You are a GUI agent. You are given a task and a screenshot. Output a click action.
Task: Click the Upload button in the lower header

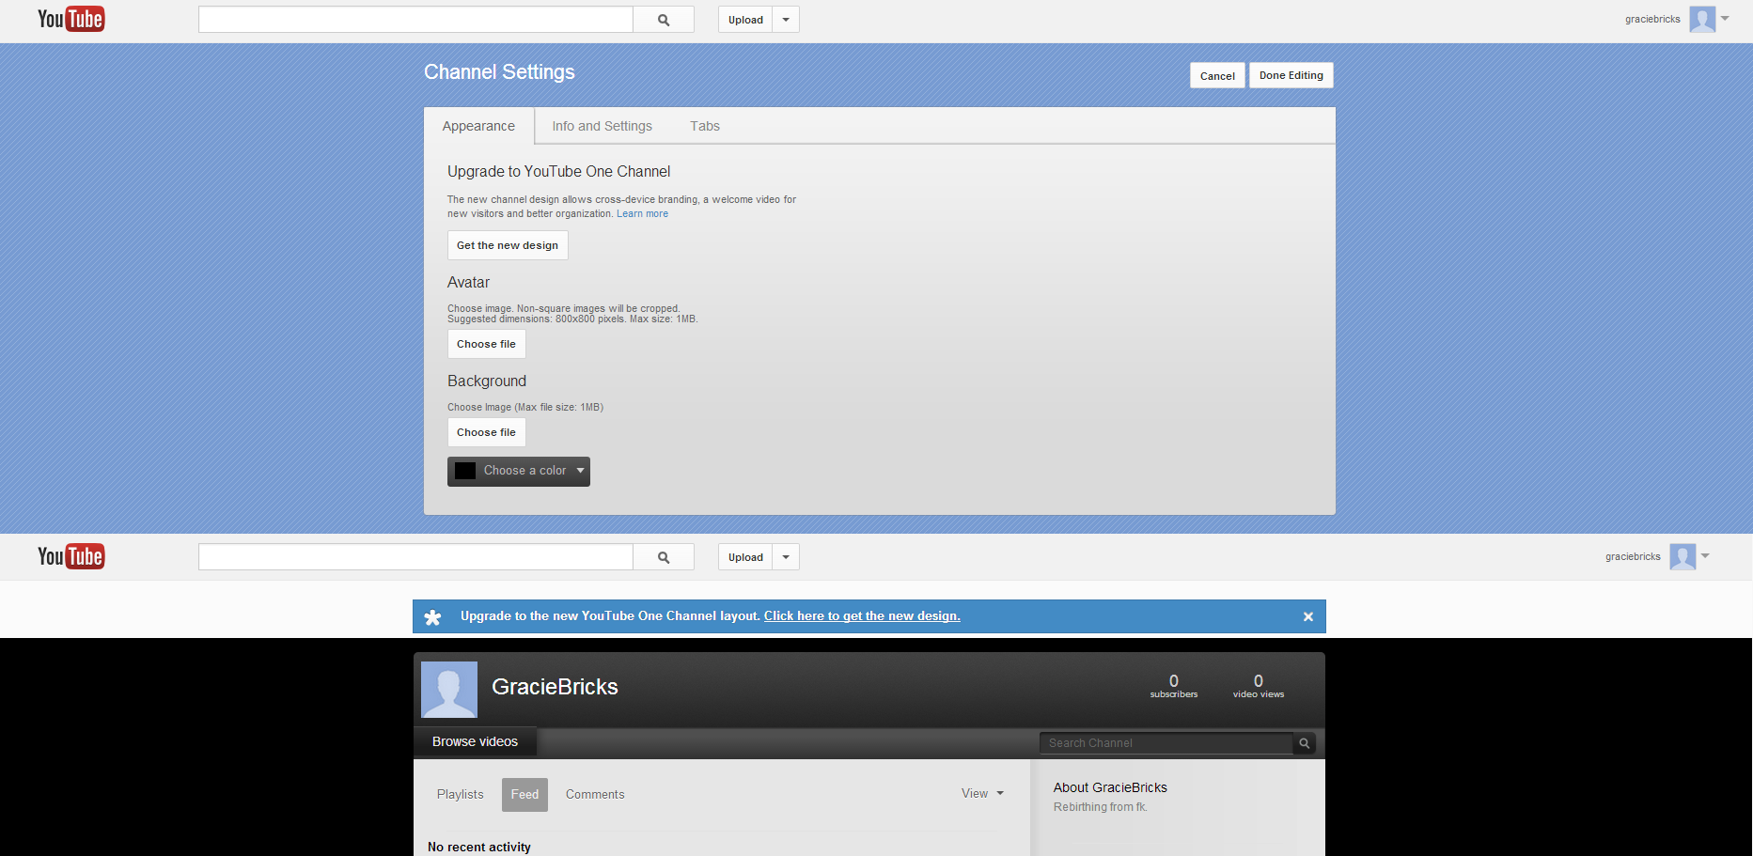(x=745, y=557)
